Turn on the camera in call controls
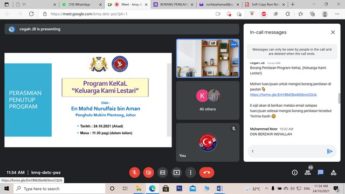Image resolution: width=345 pixels, height=194 pixels. coord(149,172)
